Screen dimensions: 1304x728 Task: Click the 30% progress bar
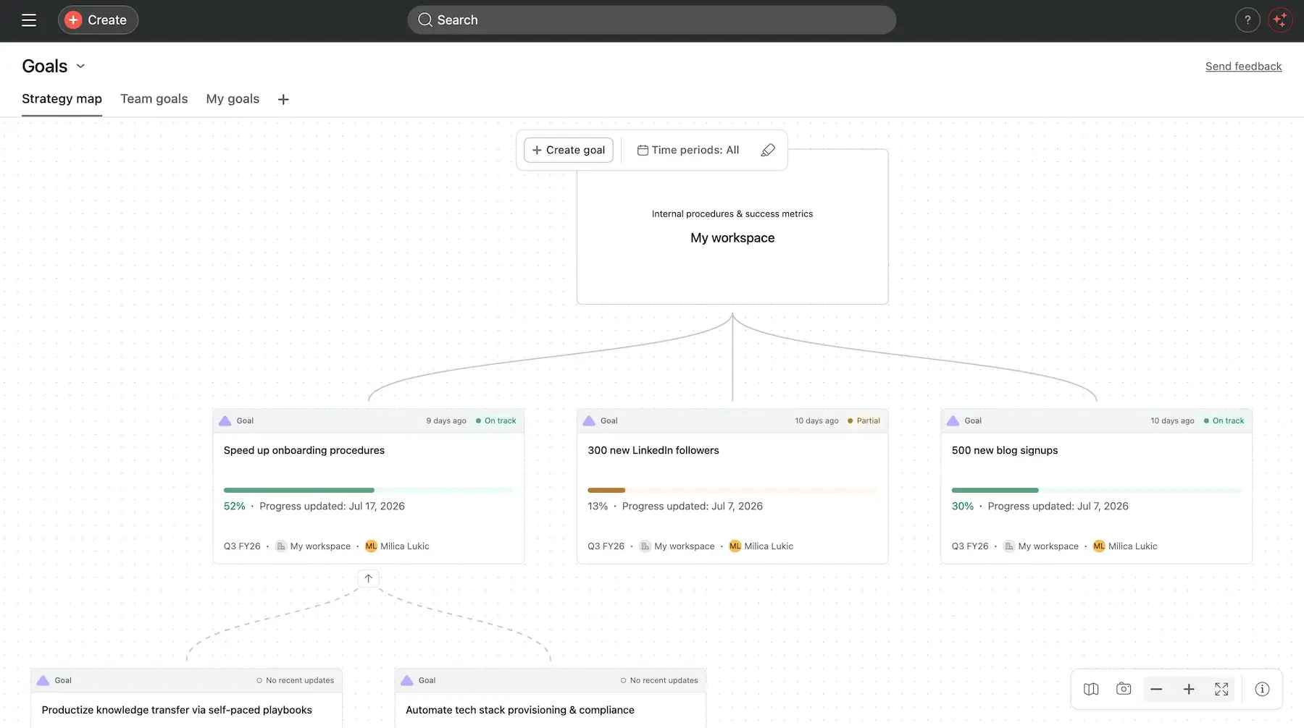(x=1096, y=490)
